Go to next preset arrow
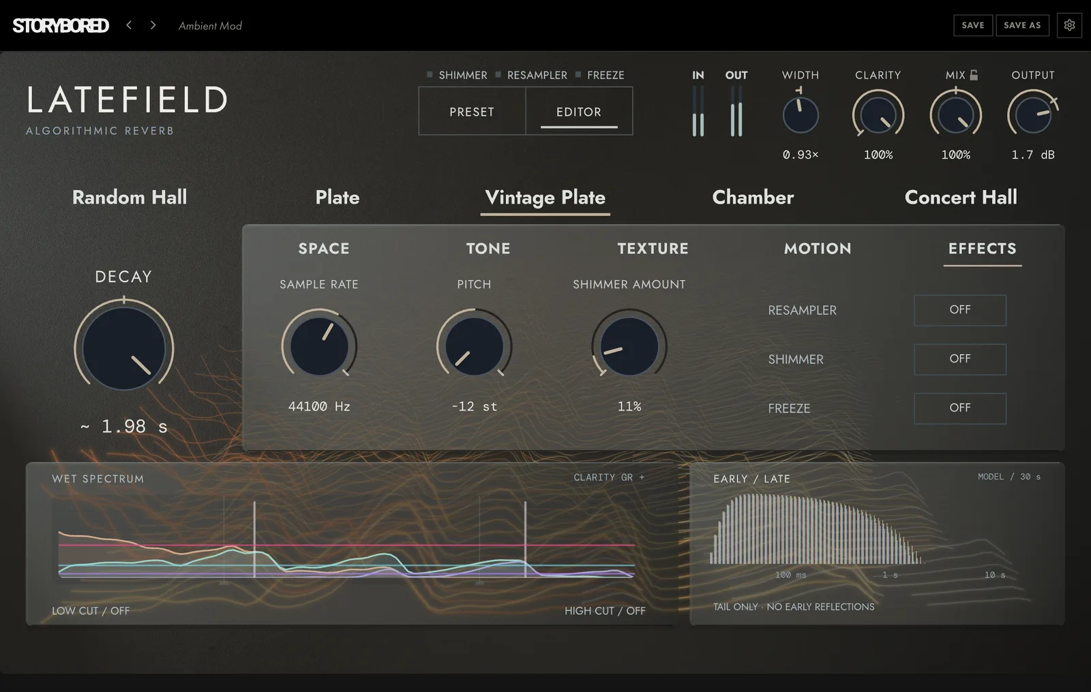This screenshot has width=1091, height=692. point(153,25)
